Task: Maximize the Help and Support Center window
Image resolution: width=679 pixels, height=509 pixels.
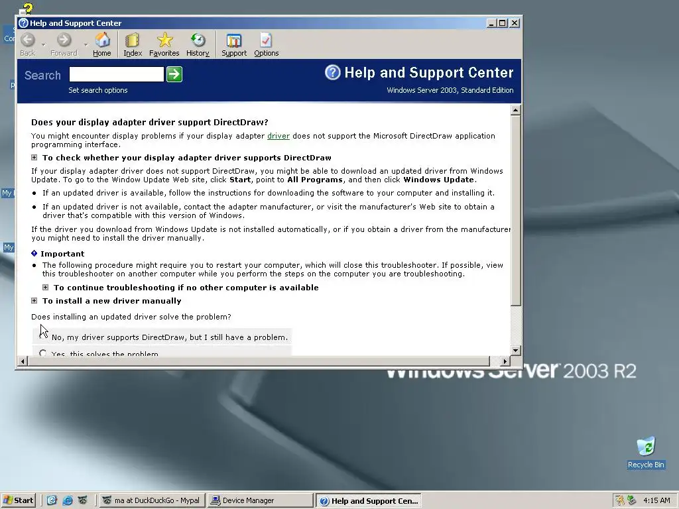Action: [503, 23]
